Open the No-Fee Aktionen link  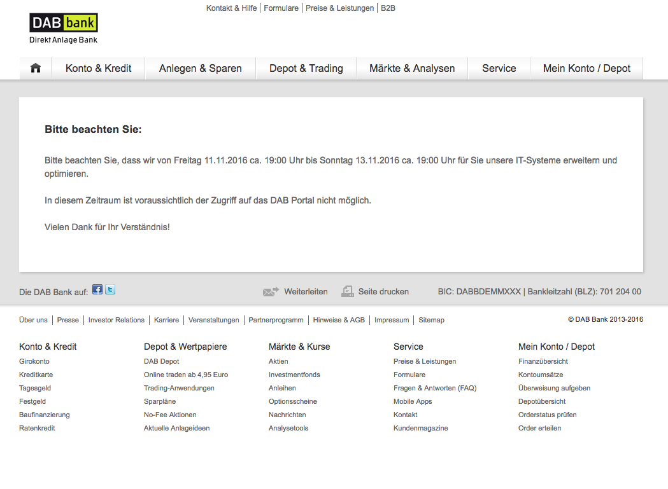pos(170,415)
